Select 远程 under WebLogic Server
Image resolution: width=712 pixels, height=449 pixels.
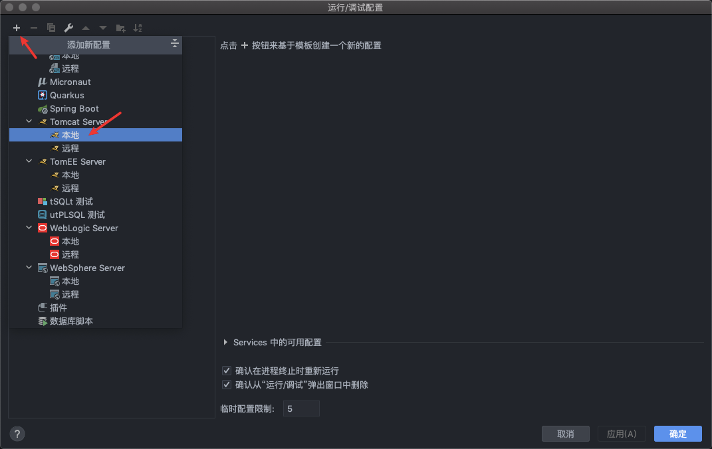click(x=95, y=254)
